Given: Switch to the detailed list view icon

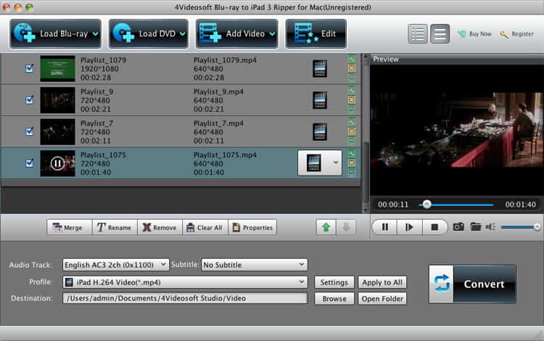Looking at the screenshot, I should (x=417, y=34).
